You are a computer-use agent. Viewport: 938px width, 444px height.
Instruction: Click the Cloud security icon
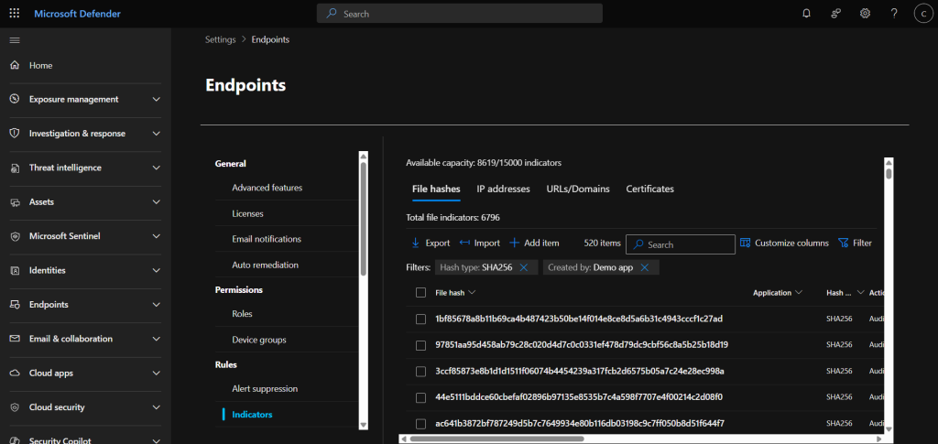[x=16, y=407]
